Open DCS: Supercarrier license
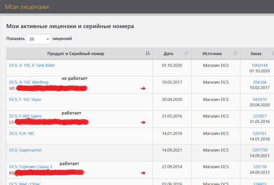 coord(24,150)
